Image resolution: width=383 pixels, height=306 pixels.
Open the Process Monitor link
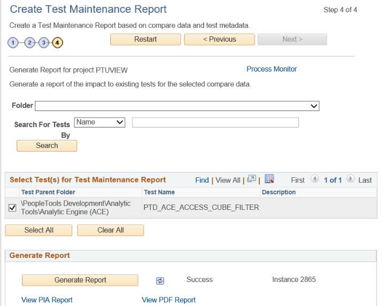pyautogui.click(x=271, y=69)
